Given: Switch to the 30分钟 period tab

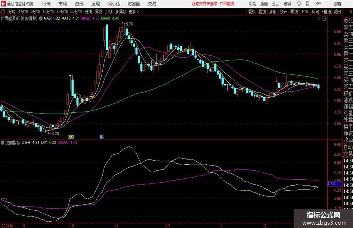Looking at the screenshot, I should point(62,12).
